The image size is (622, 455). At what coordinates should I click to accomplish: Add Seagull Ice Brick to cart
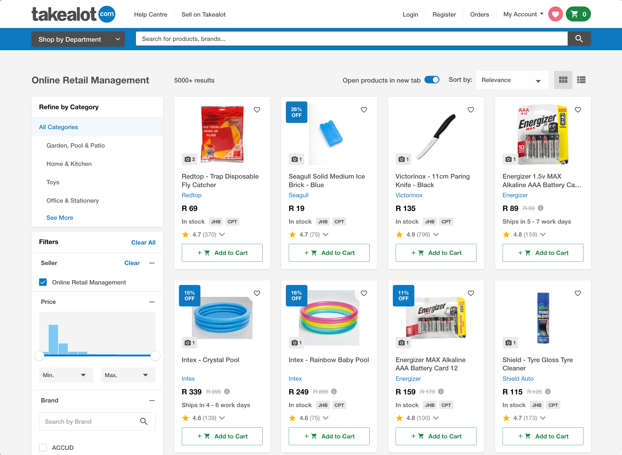point(329,253)
